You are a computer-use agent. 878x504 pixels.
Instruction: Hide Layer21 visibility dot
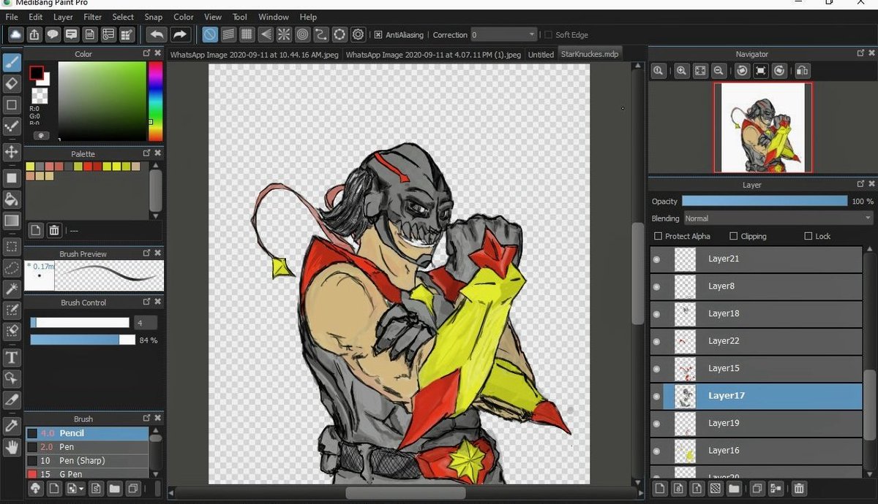656,259
